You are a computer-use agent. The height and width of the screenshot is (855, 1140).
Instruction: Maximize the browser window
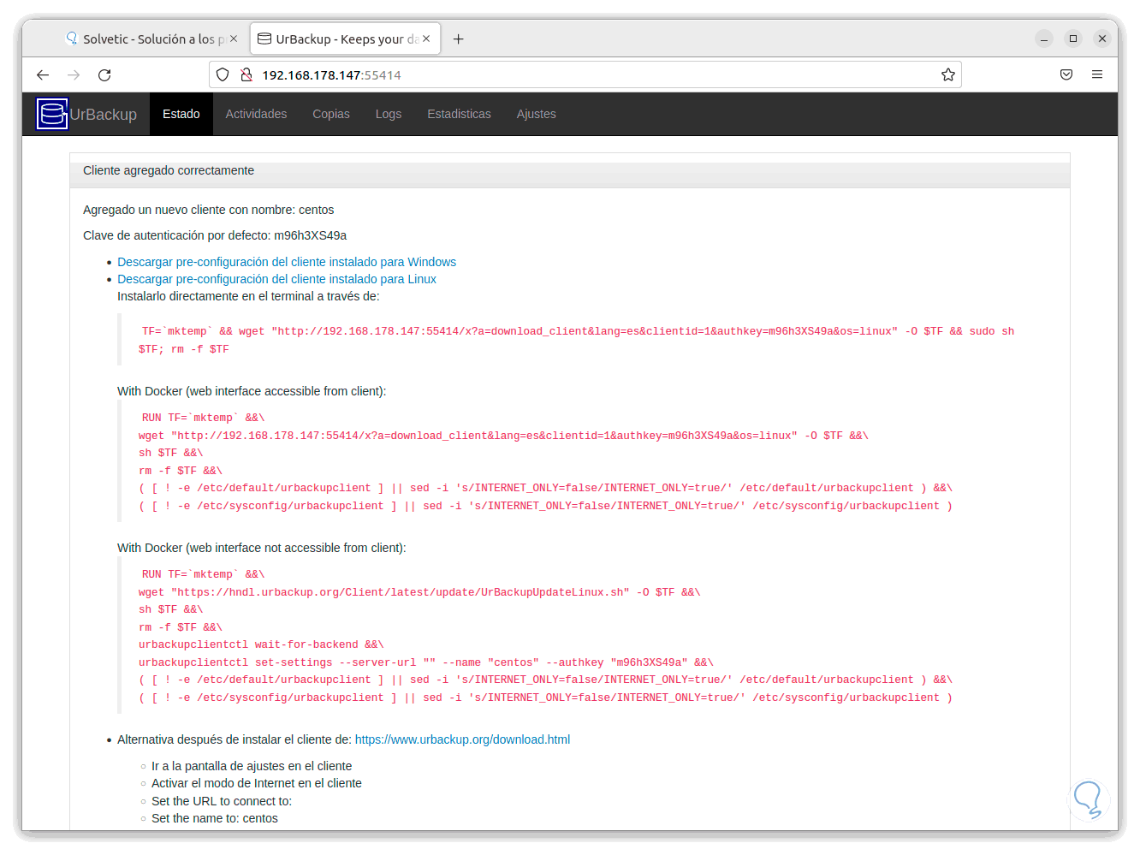click(1073, 39)
